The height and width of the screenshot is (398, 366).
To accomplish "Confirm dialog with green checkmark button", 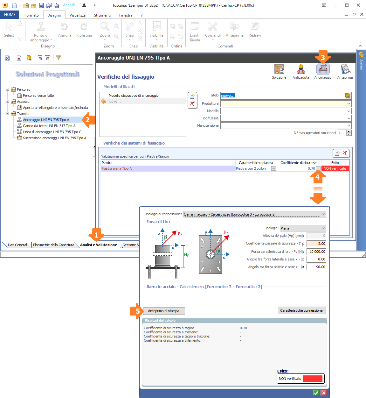I will tap(316, 393).
